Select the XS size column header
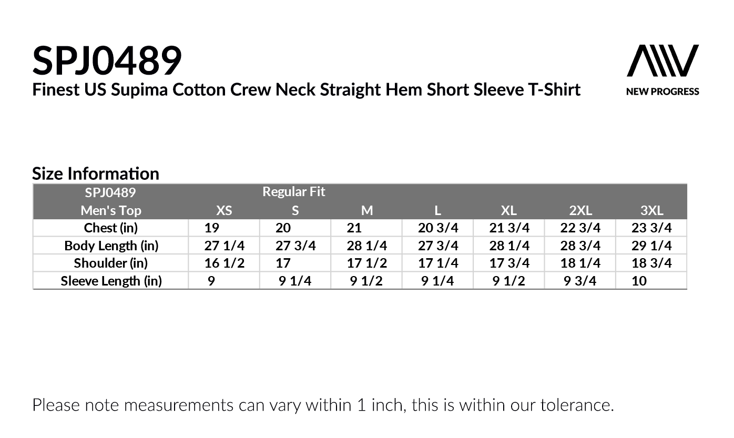This screenshot has height=438, width=734. [x=224, y=211]
